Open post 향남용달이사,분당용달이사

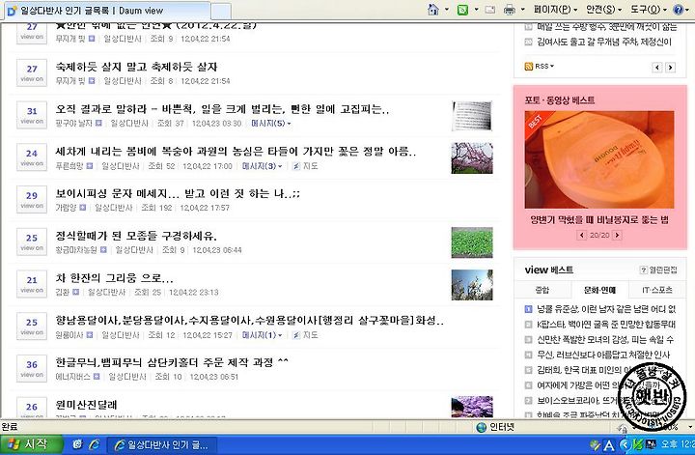[x=250, y=320]
